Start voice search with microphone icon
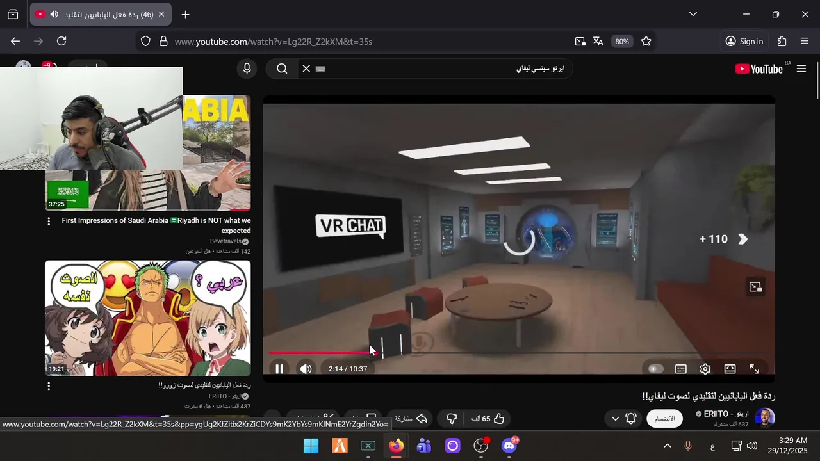Image resolution: width=820 pixels, height=461 pixels. (247, 69)
